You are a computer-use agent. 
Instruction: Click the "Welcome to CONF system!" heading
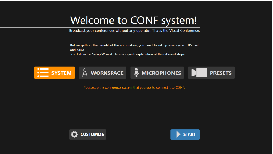point(134,20)
